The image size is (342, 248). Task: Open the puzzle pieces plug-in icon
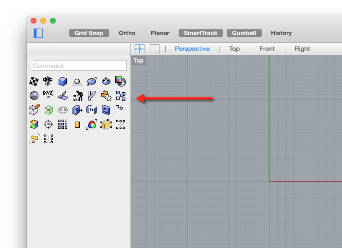[x=106, y=96]
